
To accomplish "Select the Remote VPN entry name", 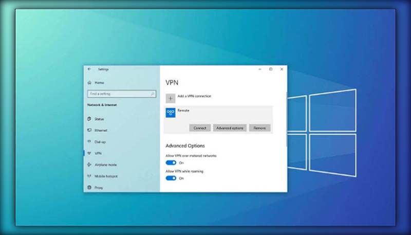I will 183,111.
